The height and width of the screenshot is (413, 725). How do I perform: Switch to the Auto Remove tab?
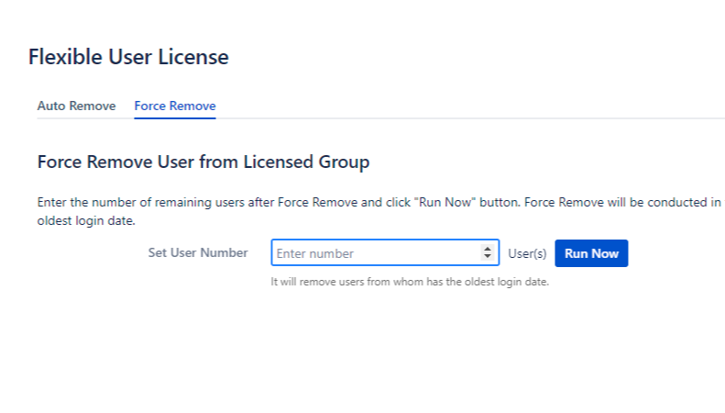[x=76, y=106]
